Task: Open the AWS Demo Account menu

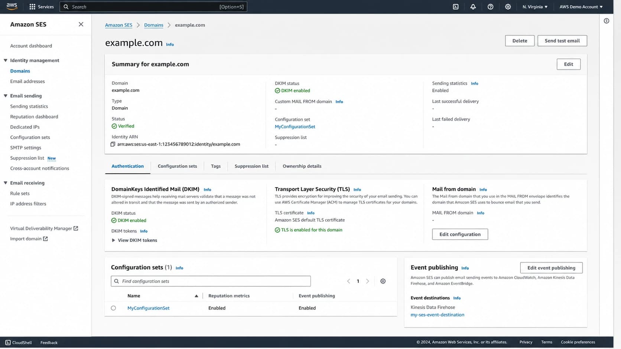Action: 581,7
